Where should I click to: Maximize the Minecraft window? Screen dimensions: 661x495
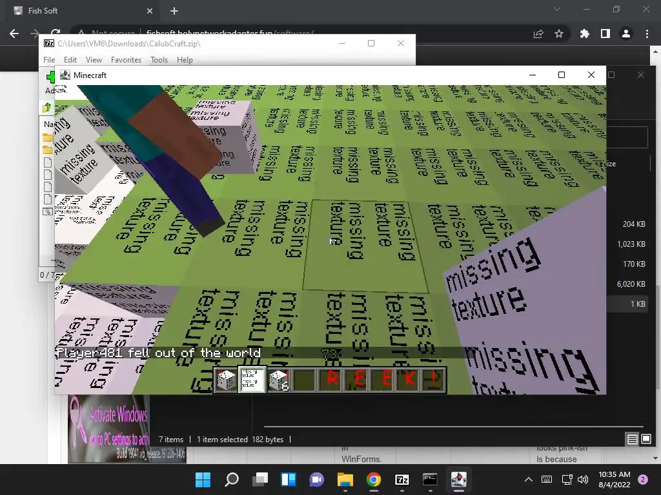point(562,75)
